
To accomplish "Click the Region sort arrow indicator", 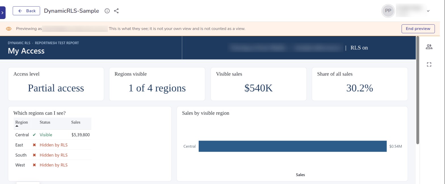I will (17, 126).
